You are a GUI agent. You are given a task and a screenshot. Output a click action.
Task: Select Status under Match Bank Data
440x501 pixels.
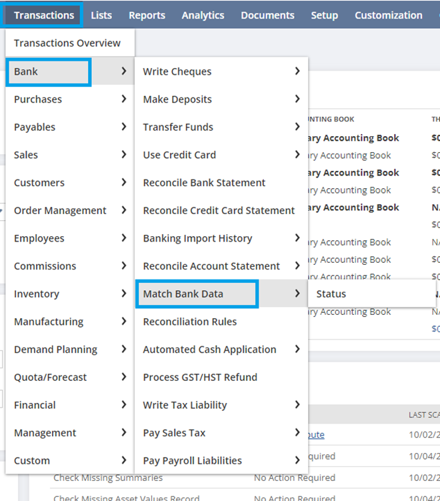pos(331,294)
